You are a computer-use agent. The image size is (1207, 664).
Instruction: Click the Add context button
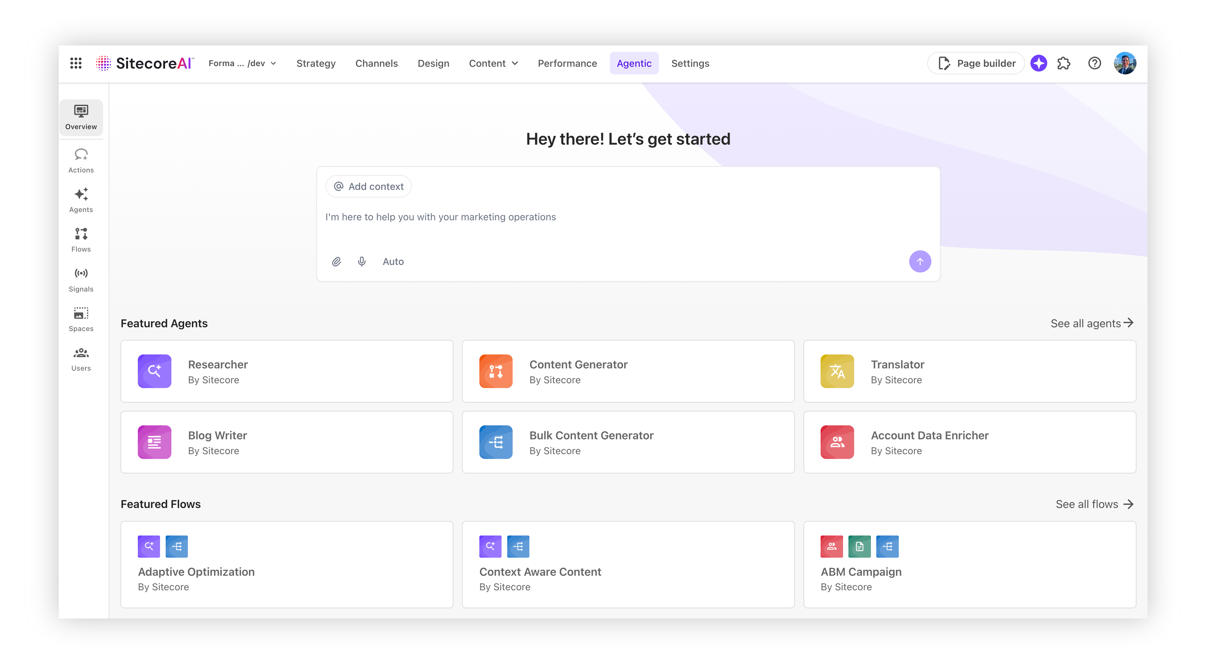369,186
